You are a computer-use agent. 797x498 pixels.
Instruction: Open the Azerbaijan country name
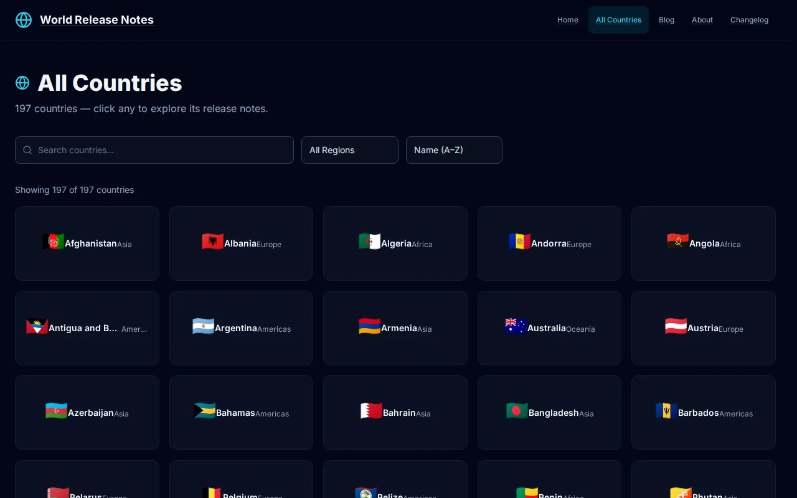[x=91, y=413]
